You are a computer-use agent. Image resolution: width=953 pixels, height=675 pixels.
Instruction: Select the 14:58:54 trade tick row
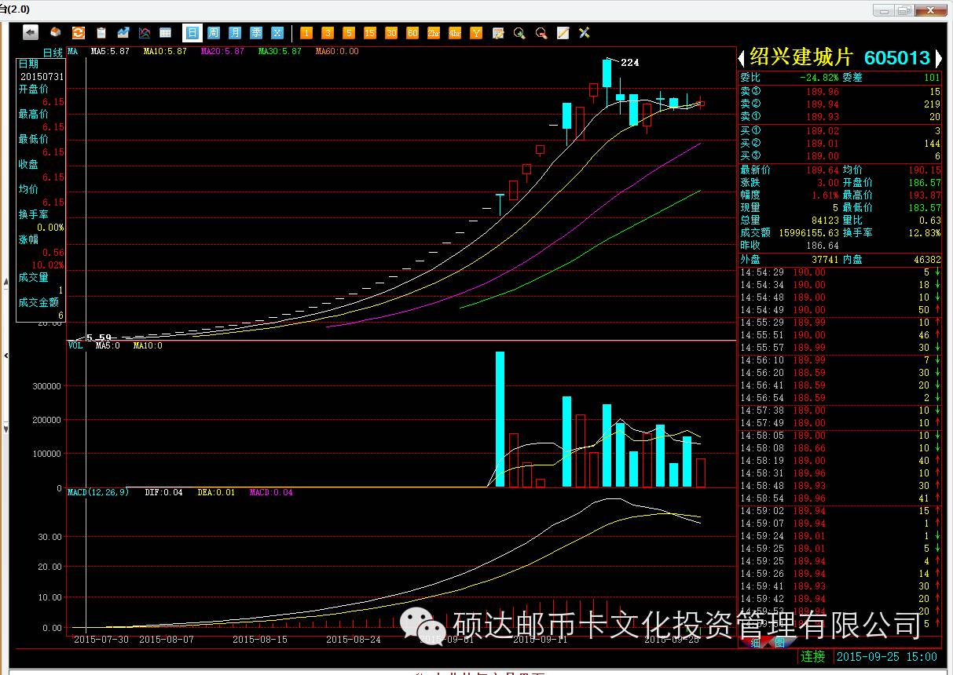coord(840,498)
